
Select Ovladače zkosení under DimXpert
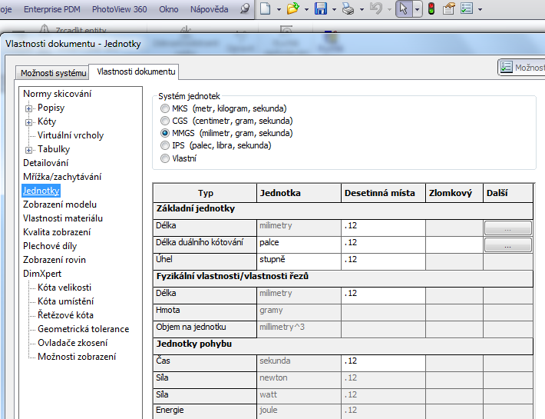pos(73,343)
